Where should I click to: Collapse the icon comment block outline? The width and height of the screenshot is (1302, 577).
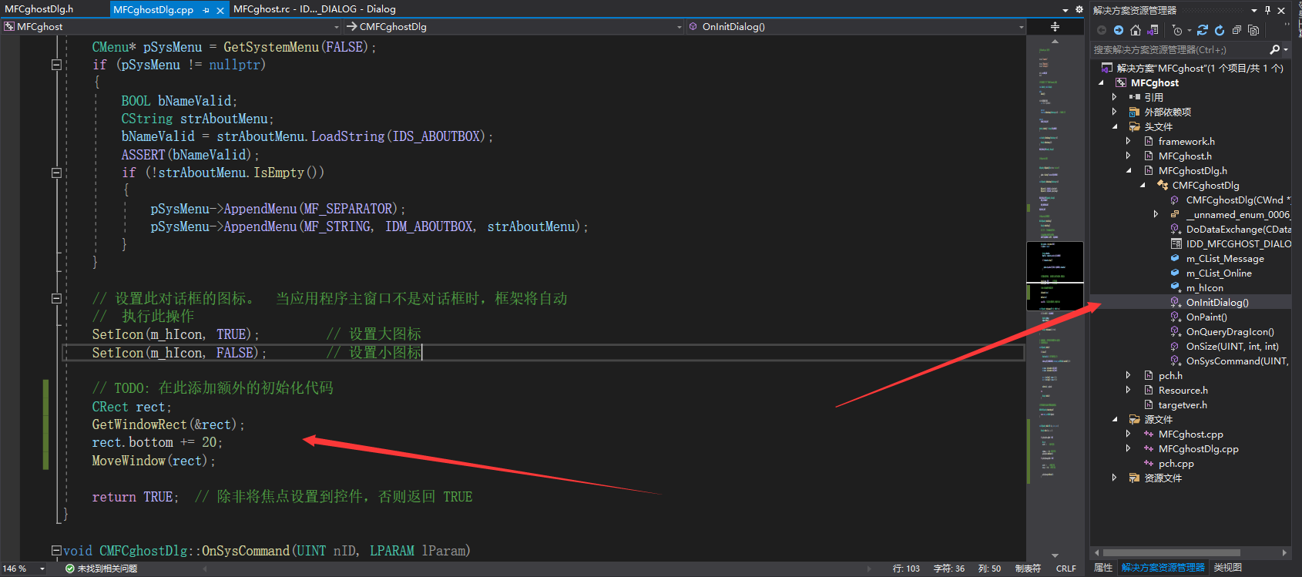point(56,298)
